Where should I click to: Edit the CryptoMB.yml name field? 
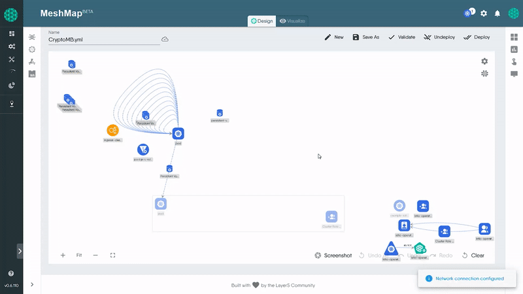104,39
